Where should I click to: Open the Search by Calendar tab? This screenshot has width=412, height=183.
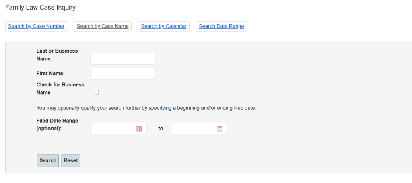[x=164, y=26]
